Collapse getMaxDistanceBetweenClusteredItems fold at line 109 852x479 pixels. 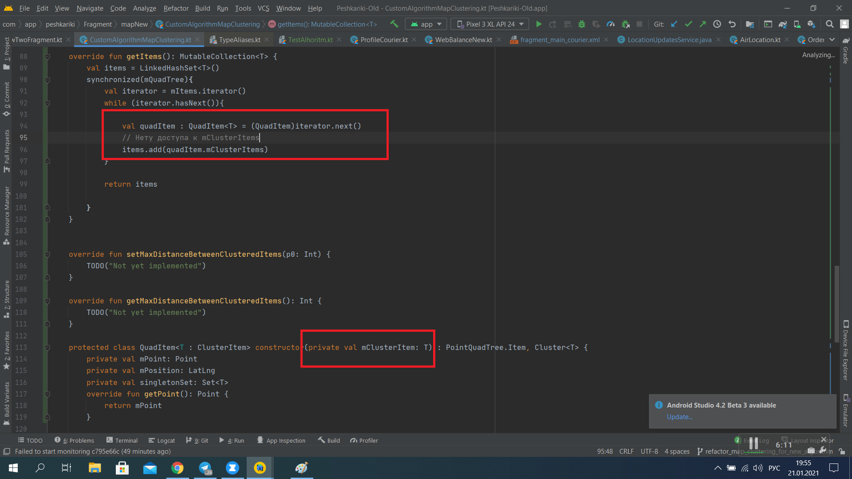pyautogui.click(x=47, y=301)
